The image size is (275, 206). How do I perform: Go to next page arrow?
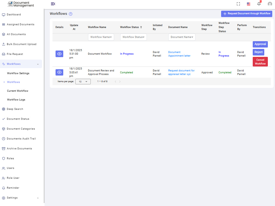click(120, 82)
